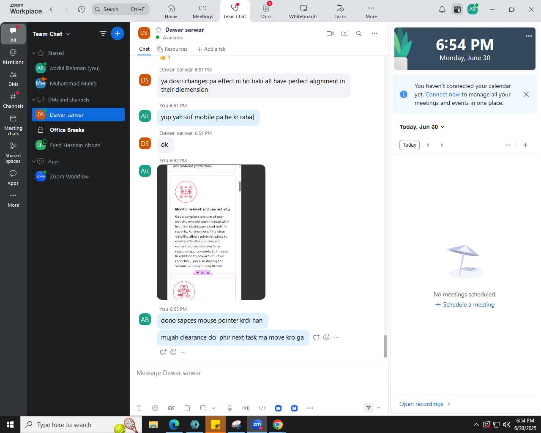Open Meeting chats in the sidebar

click(x=13, y=125)
